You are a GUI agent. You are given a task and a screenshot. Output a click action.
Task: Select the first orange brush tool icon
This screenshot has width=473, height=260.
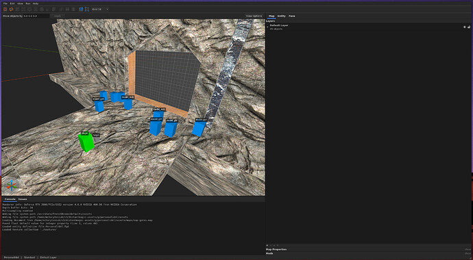[5, 10]
